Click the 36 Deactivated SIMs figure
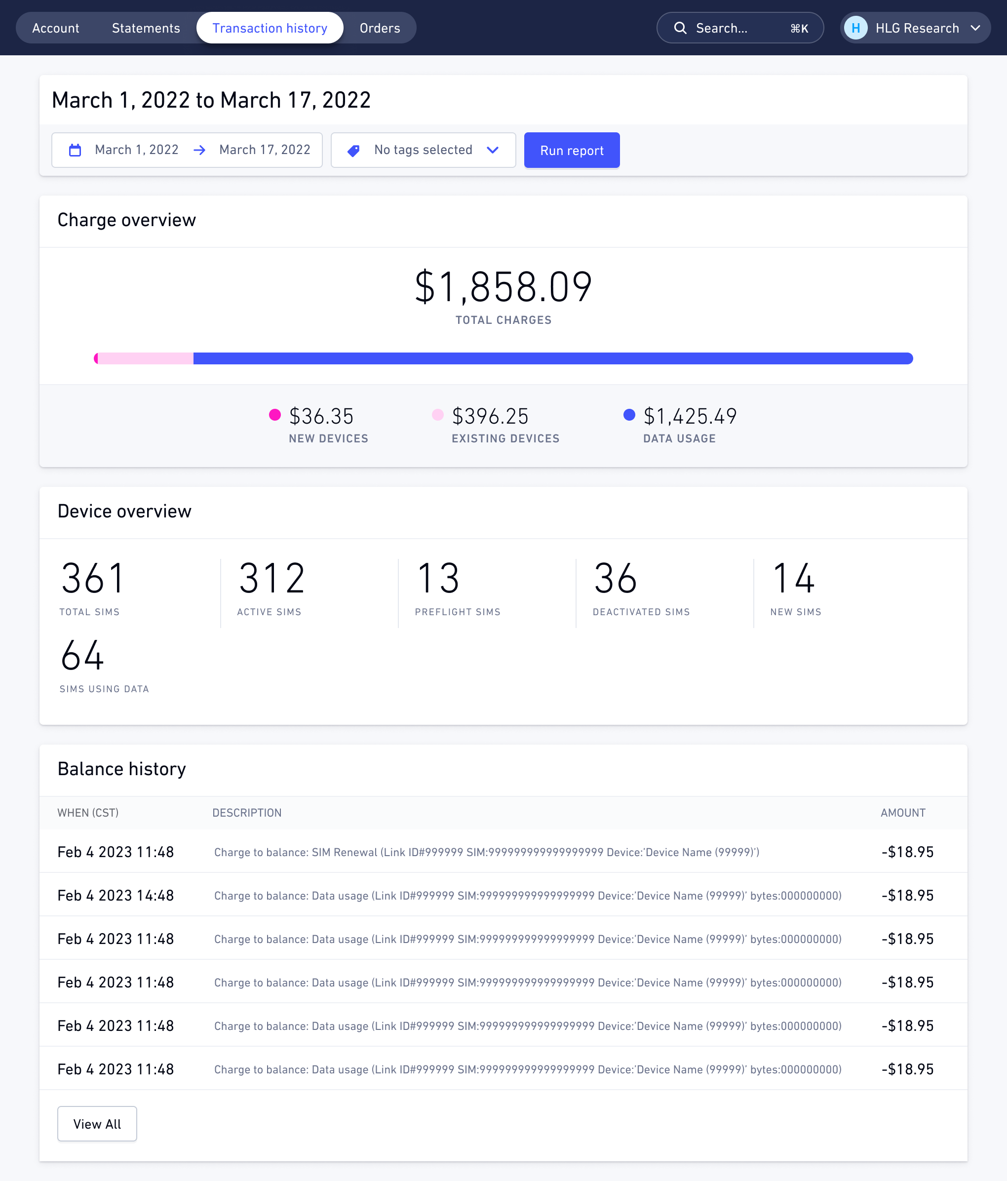Viewport: 1007px width, 1181px height. [x=616, y=578]
